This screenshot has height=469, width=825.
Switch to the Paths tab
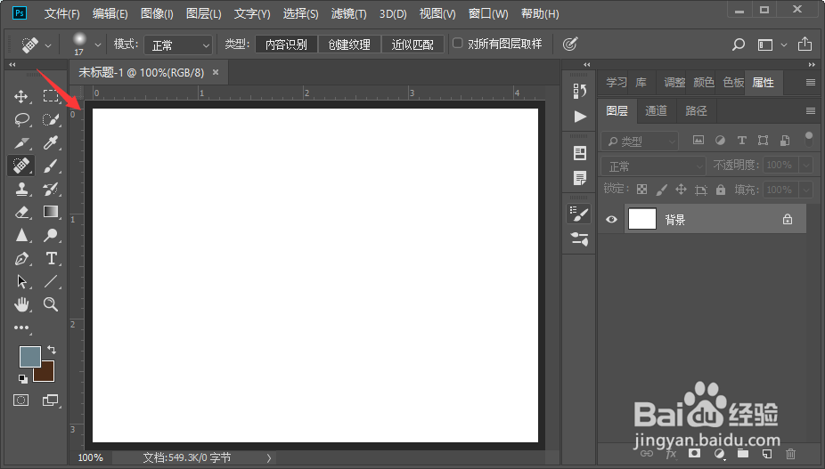coord(696,110)
